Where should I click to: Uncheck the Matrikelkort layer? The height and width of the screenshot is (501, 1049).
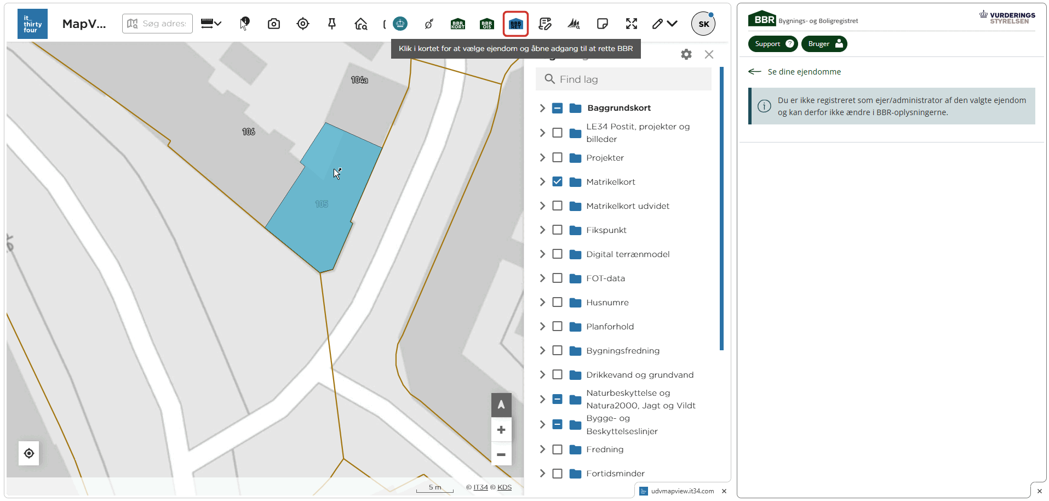pyautogui.click(x=557, y=181)
